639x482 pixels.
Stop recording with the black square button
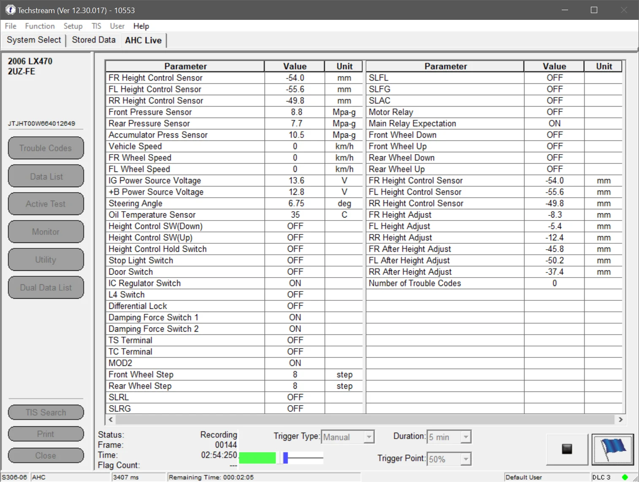[x=567, y=449]
